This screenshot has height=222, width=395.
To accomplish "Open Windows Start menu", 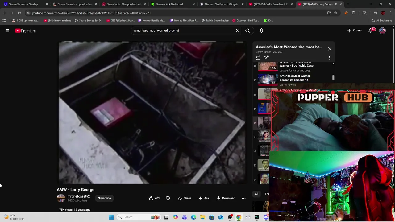I will click(111, 217).
